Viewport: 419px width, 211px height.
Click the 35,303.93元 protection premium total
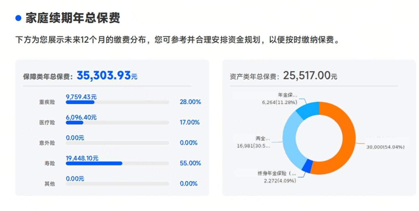107,76
